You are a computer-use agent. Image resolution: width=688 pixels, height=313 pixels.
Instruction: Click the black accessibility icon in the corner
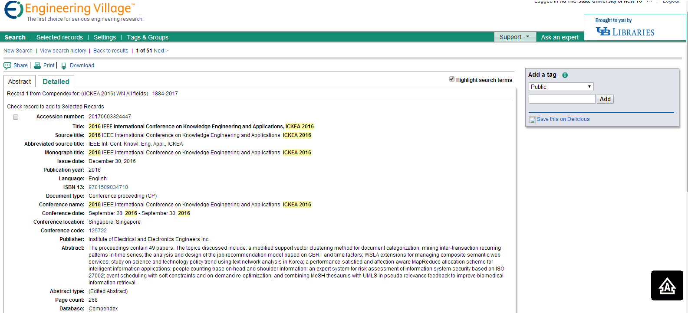click(667, 285)
